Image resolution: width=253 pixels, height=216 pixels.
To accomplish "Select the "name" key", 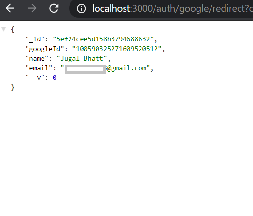I will coord(37,59).
